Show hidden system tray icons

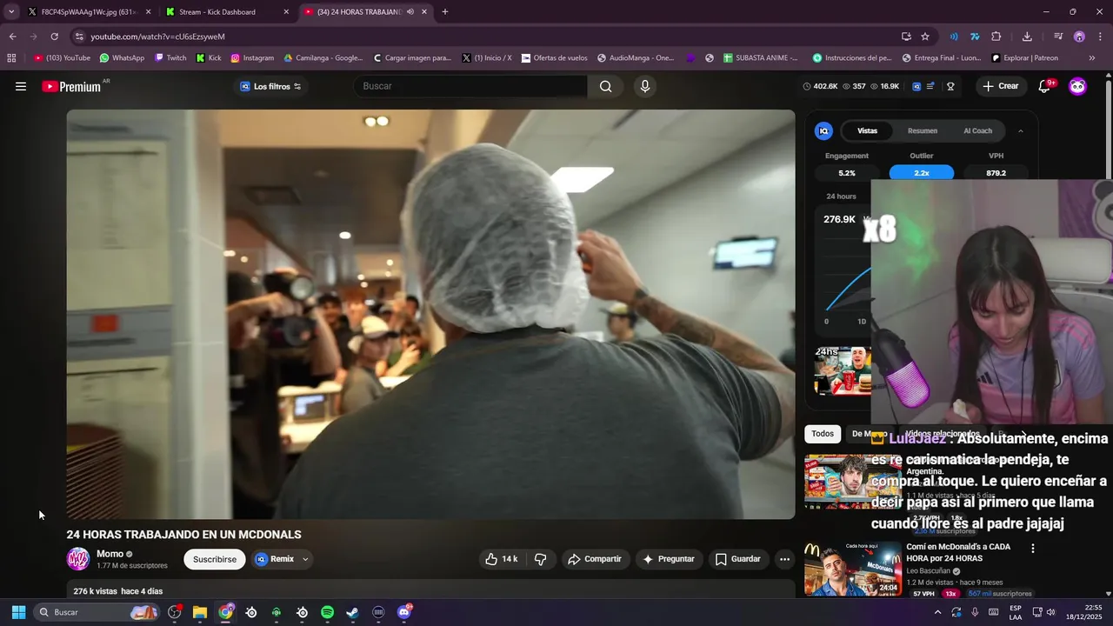click(x=937, y=612)
